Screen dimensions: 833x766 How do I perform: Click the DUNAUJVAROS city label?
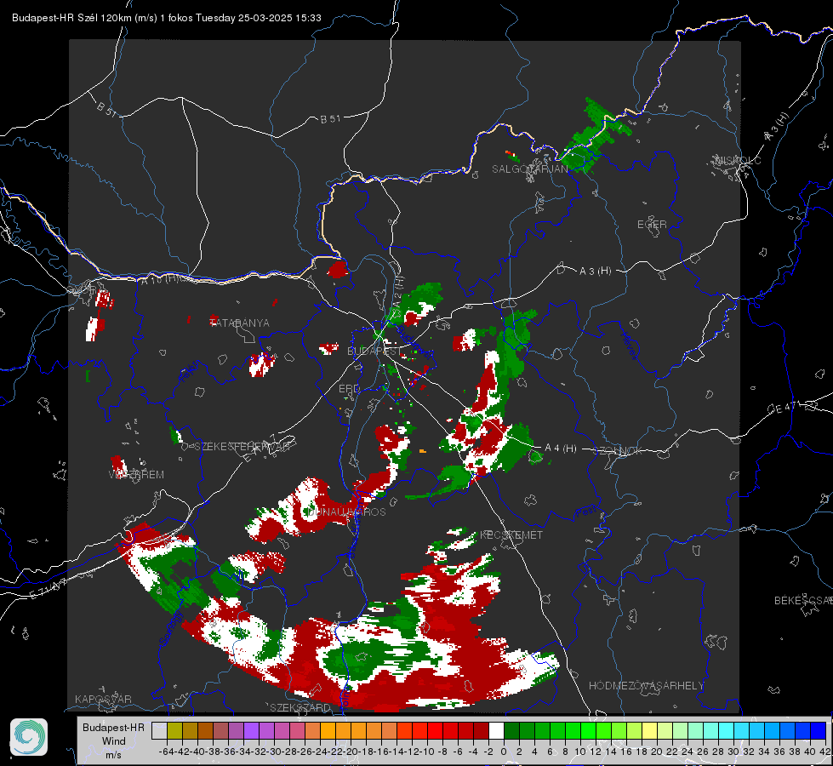(347, 512)
